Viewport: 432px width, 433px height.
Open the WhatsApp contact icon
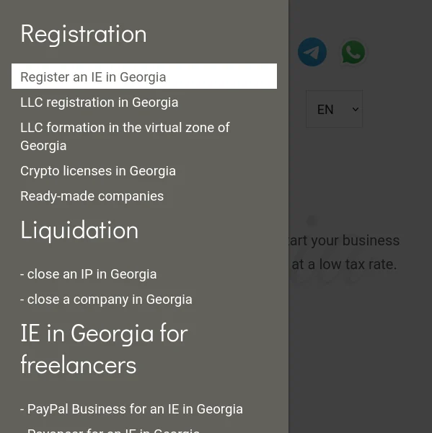(x=353, y=52)
